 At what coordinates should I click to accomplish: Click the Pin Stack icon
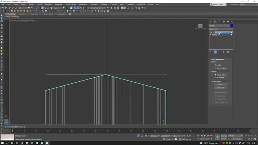[211, 52]
